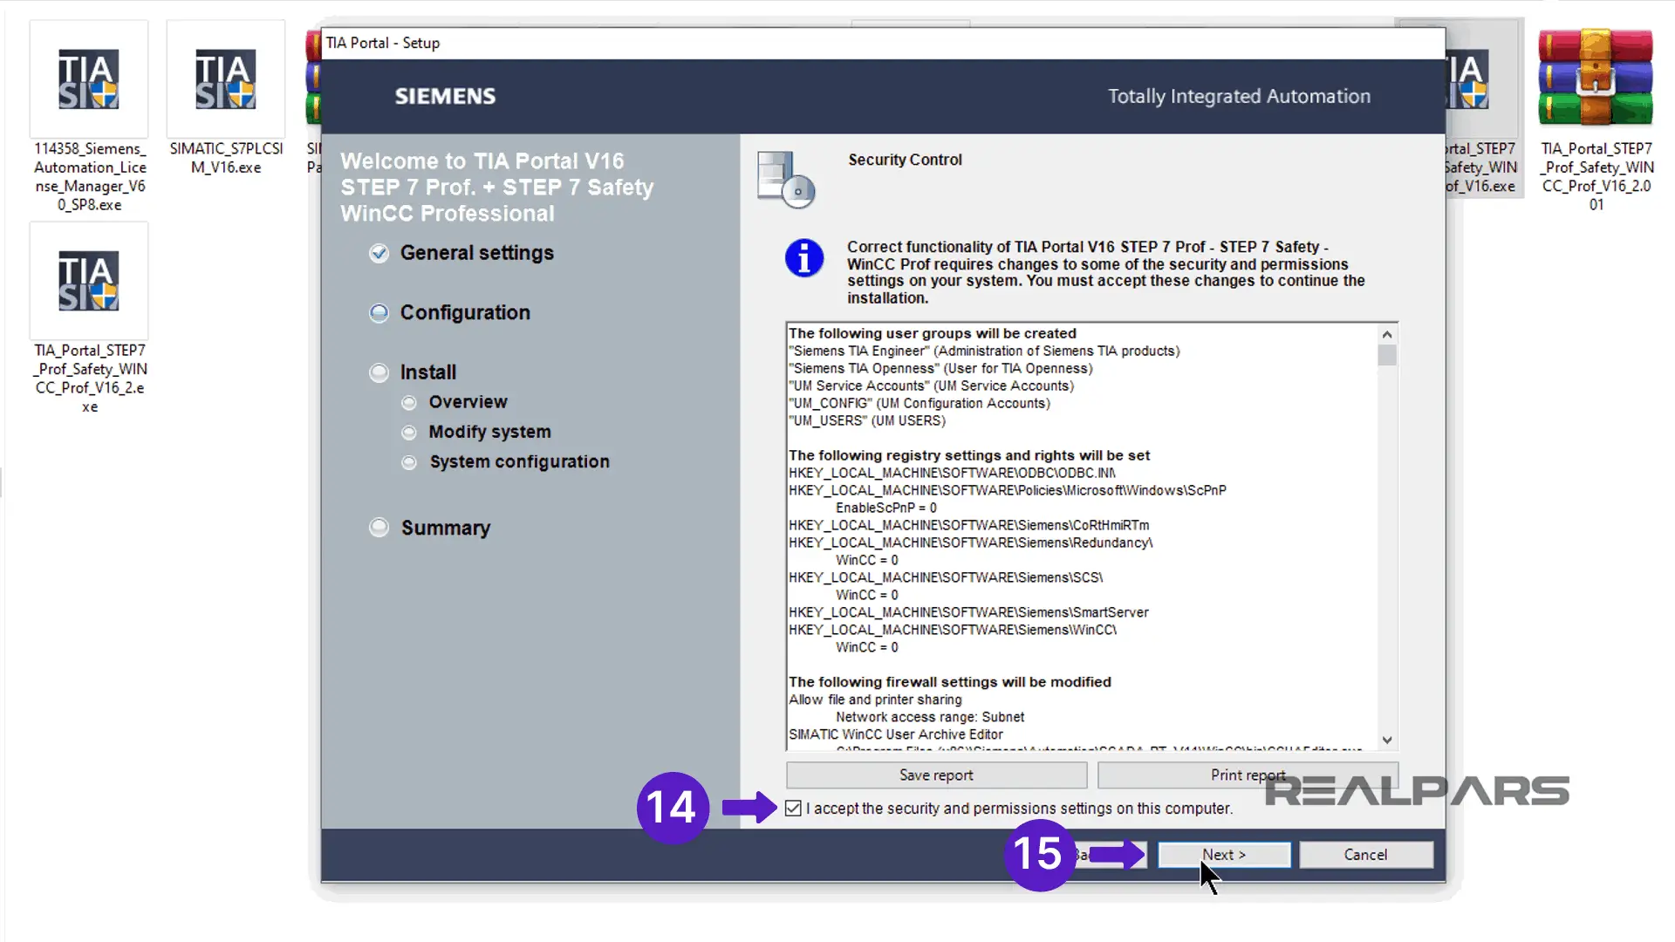
Task: Click the SIEMENS logo in the setup header
Action: tap(444, 96)
